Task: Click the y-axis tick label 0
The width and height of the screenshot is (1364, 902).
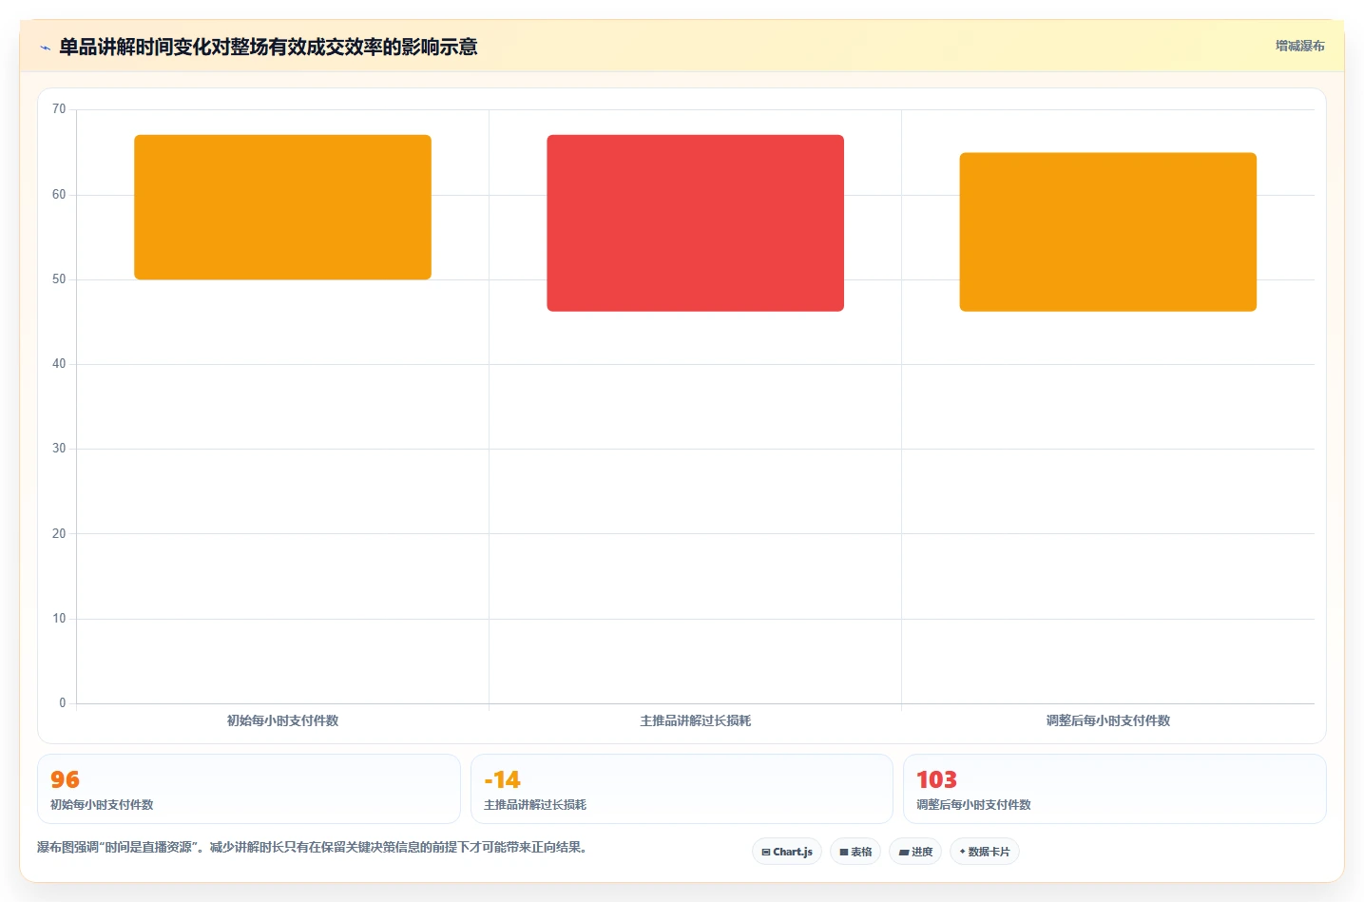Action: coord(63,703)
